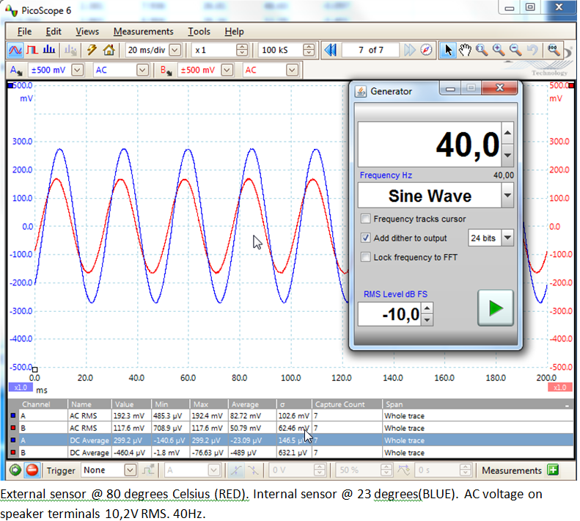580x521 pixels.
Task: Open zoom overview icon
Action: click(x=554, y=50)
